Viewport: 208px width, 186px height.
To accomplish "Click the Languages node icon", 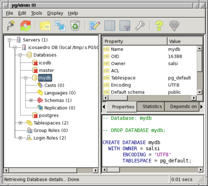I will (40, 93).
